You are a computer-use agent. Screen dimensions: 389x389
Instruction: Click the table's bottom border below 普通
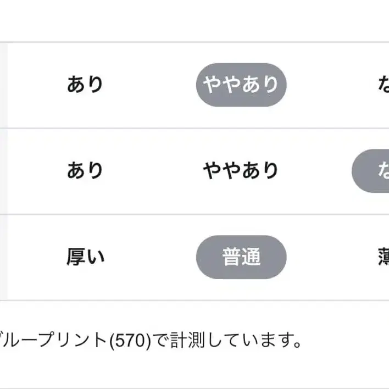241,300
